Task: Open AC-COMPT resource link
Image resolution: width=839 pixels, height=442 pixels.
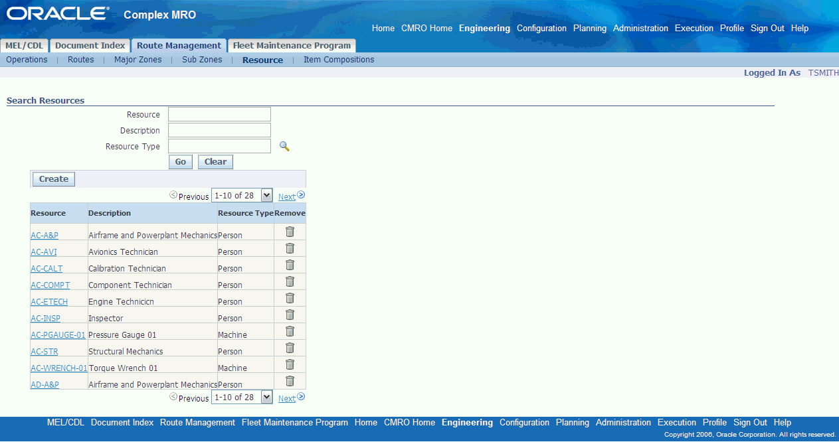Action: 50,285
